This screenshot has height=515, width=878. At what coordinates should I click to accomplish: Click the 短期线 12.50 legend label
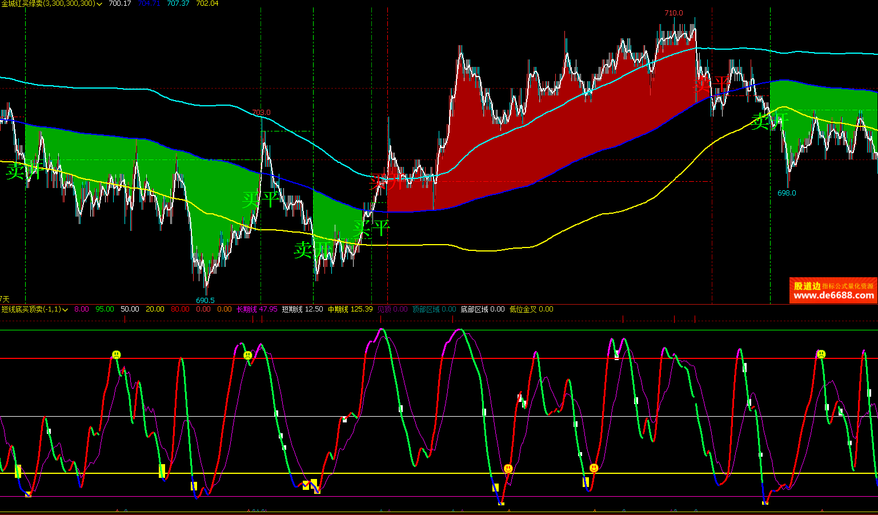coord(302,309)
